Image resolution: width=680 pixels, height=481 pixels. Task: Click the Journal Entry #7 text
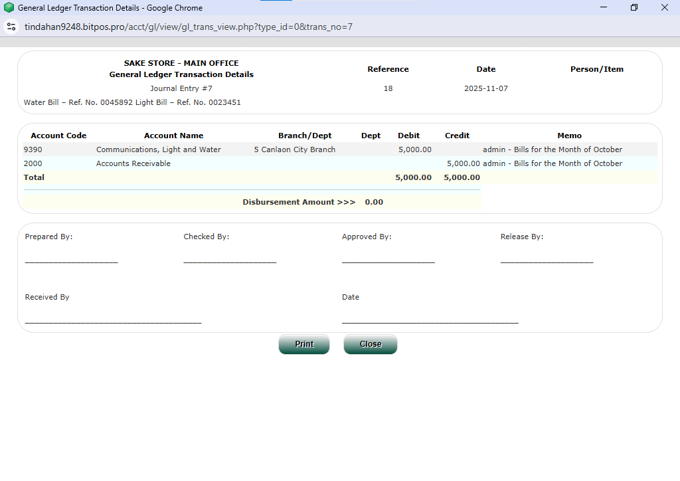[x=181, y=88]
